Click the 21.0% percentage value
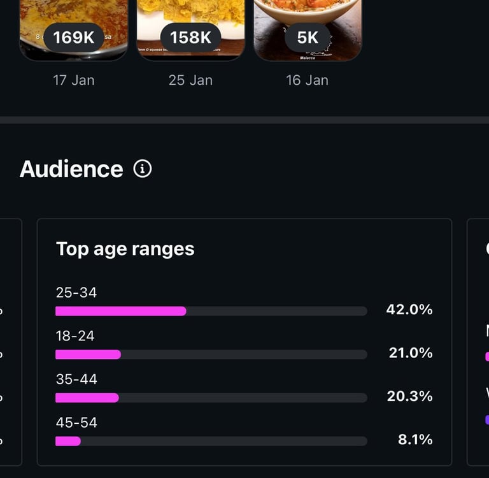Viewport: 489px width, 478px height. [411, 353]
